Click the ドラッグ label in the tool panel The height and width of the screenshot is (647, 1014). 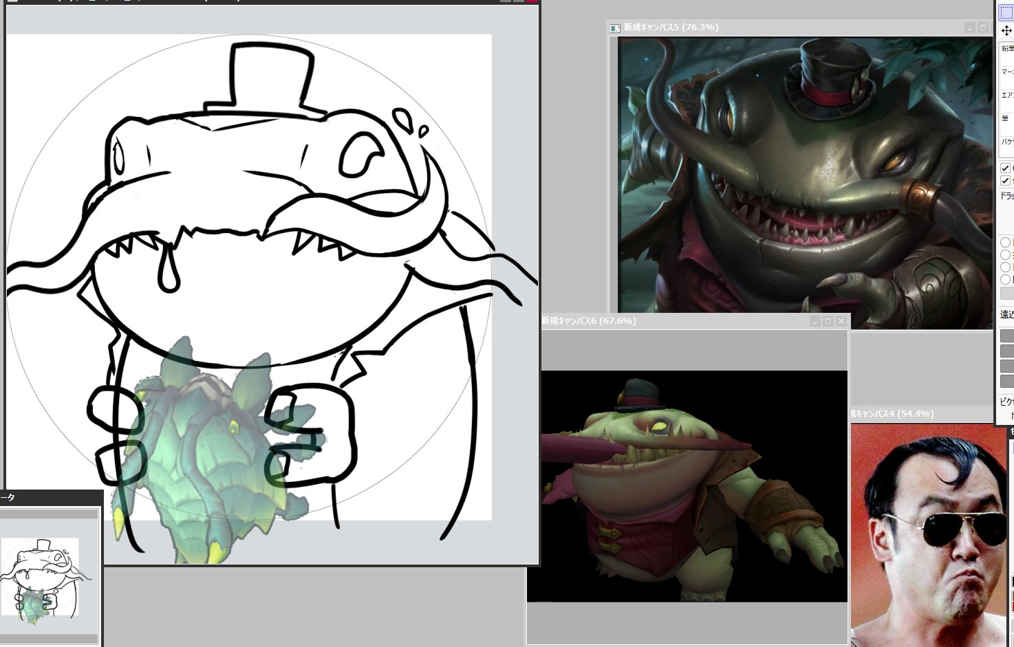click(1007, 195)
